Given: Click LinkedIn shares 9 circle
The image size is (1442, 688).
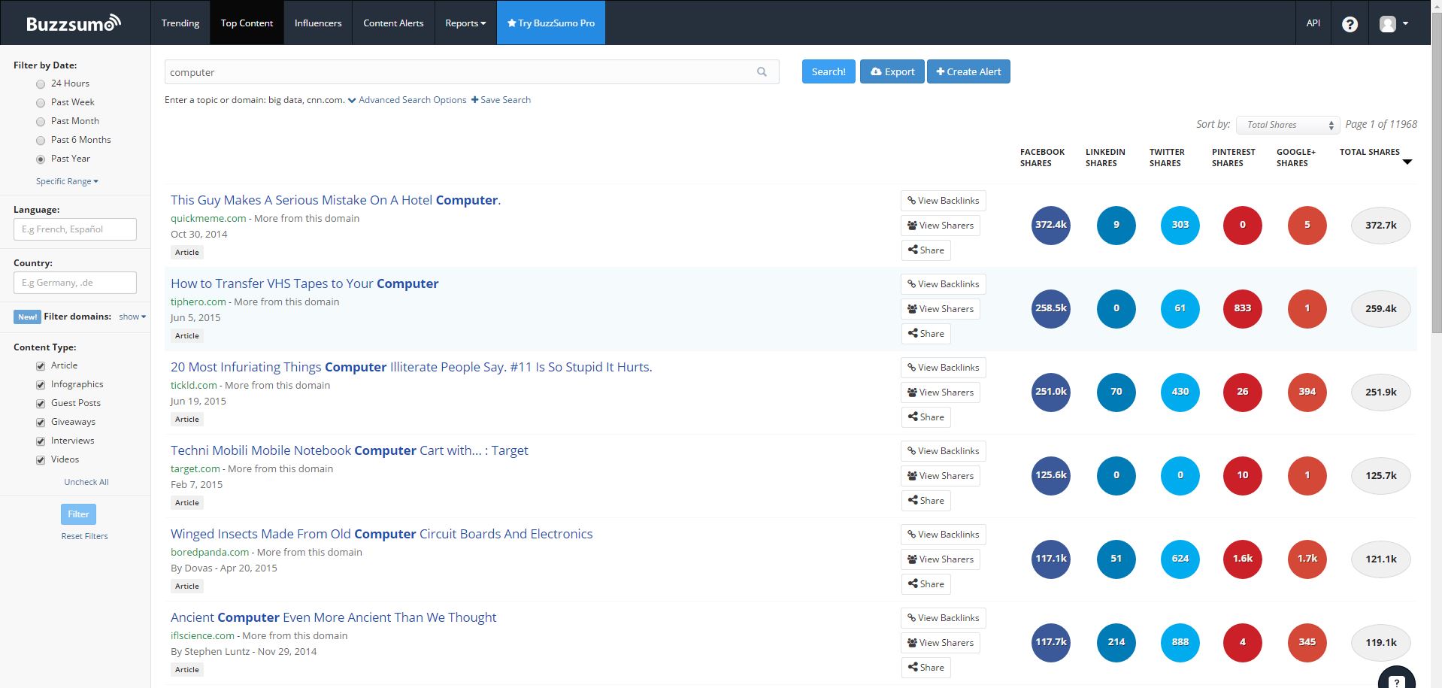Looking at the screenshot, I should point(1116,225).
